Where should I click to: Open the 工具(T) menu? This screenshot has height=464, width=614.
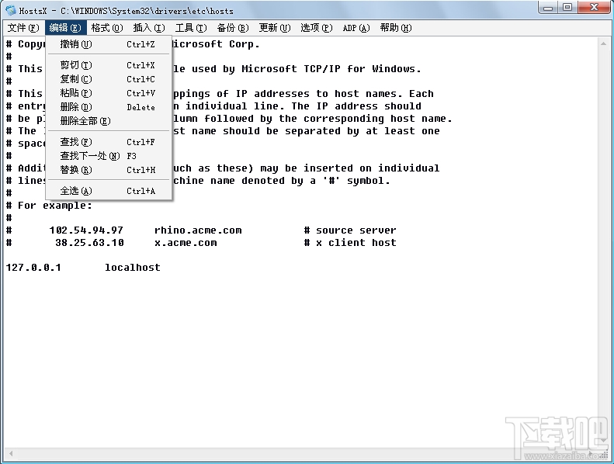pos(191,28)
